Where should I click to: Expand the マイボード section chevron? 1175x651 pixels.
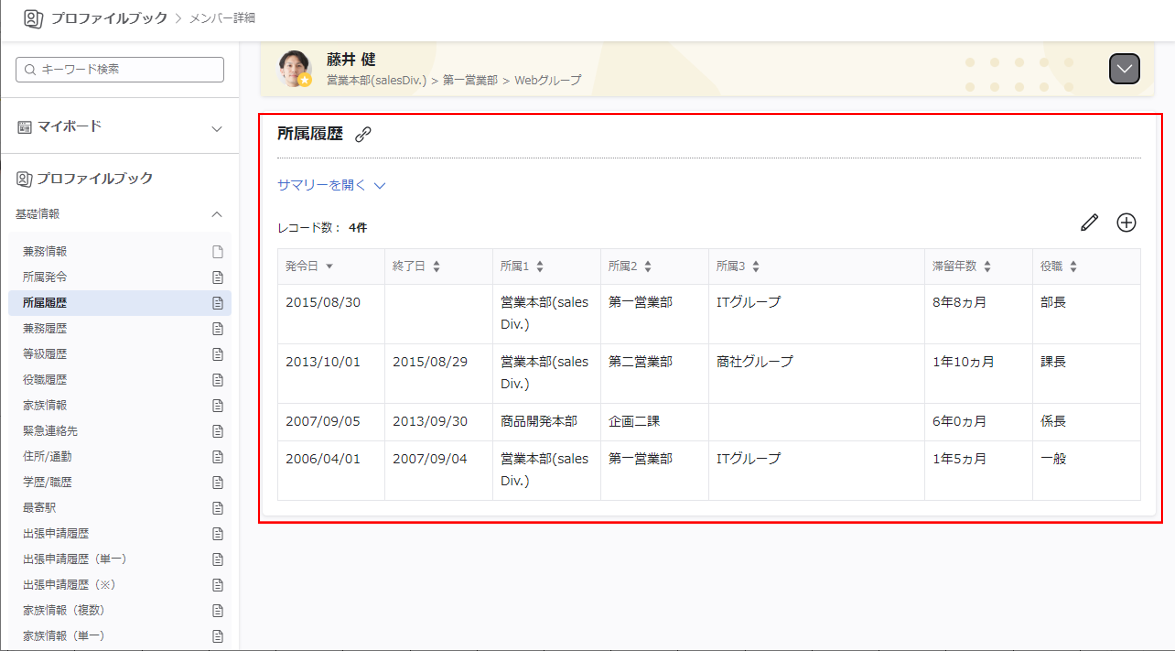[217, 129]
